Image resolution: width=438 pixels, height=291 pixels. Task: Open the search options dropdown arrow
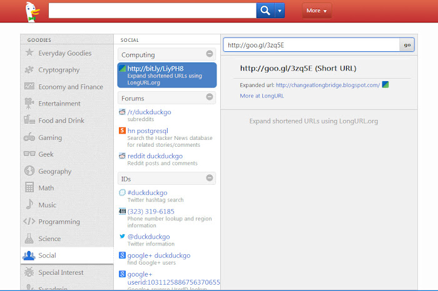coord(280,11)
